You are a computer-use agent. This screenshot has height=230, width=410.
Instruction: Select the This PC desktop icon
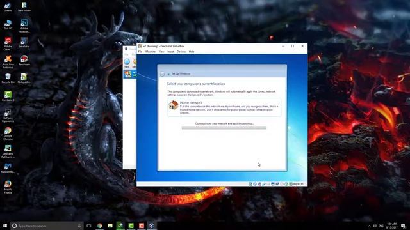(8, 25)
